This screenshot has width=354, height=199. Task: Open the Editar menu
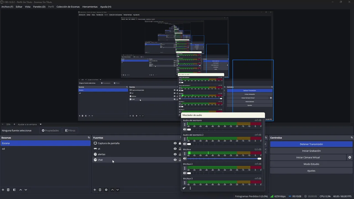19,7
